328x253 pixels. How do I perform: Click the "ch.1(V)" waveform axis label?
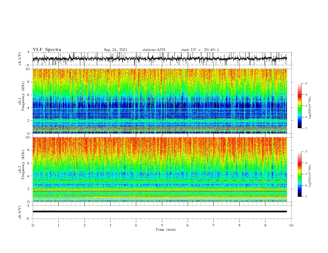(20, 59)
